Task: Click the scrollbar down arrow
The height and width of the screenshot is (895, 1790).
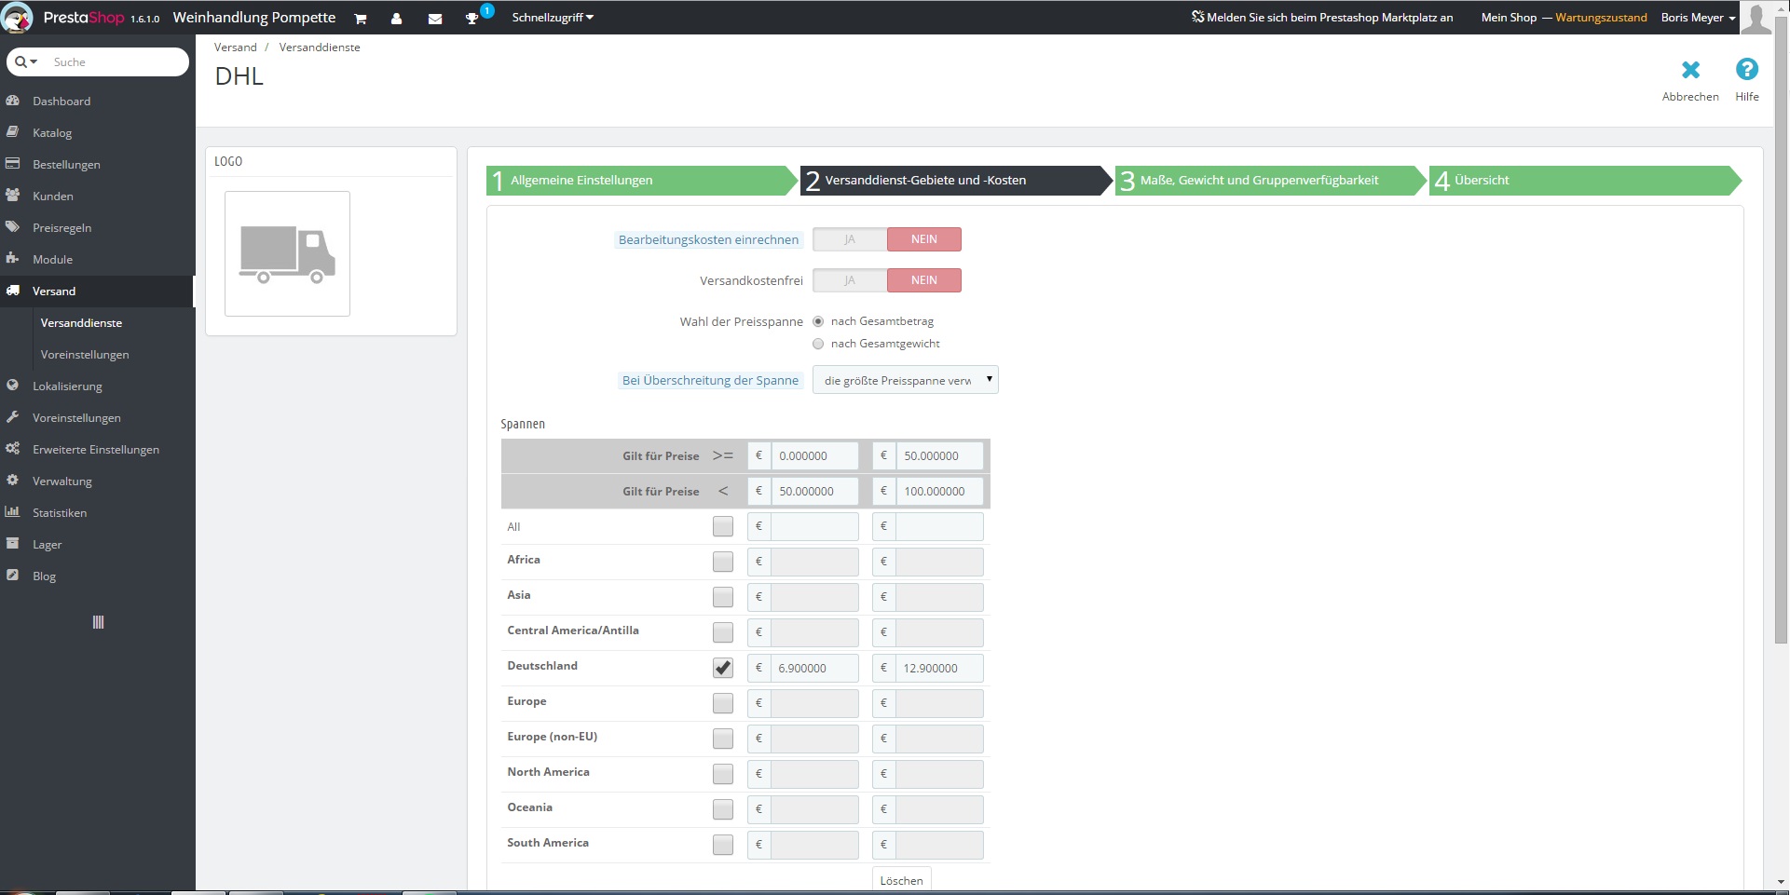Action: click(1781, 881)
